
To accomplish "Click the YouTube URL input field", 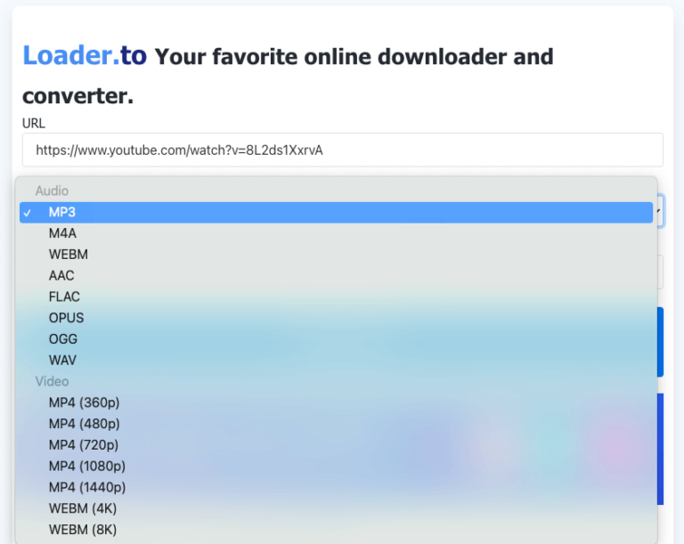I will click(342, 150).
